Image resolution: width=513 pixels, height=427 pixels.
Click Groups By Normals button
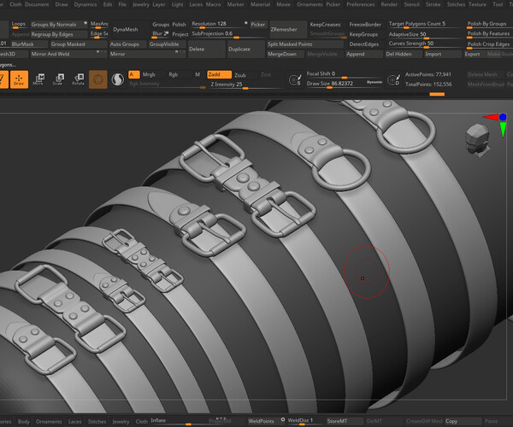59,25
